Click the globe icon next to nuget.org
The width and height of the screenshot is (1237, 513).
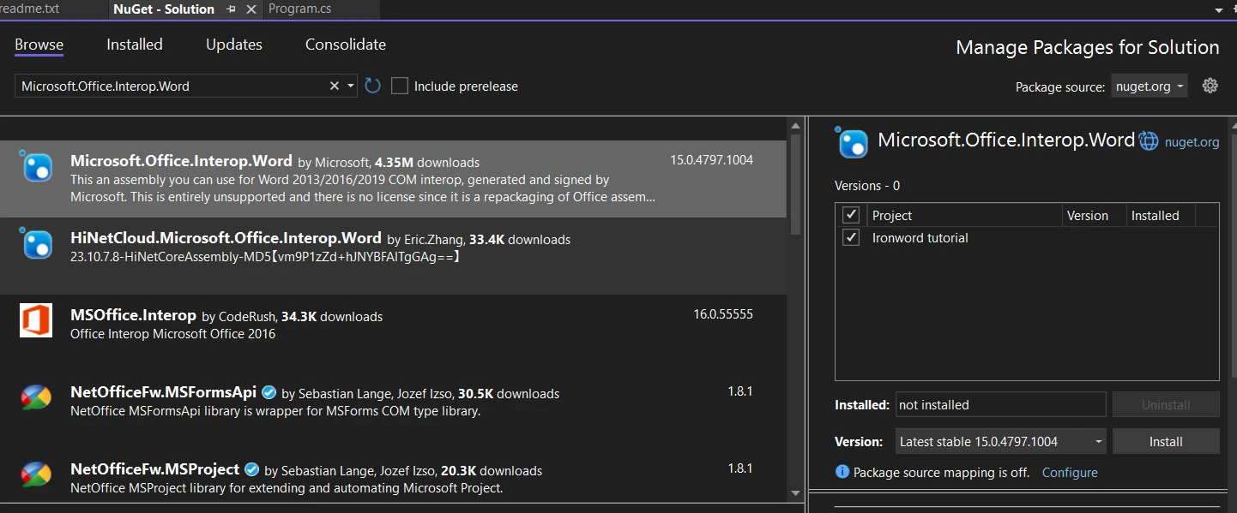(1149, 142)
